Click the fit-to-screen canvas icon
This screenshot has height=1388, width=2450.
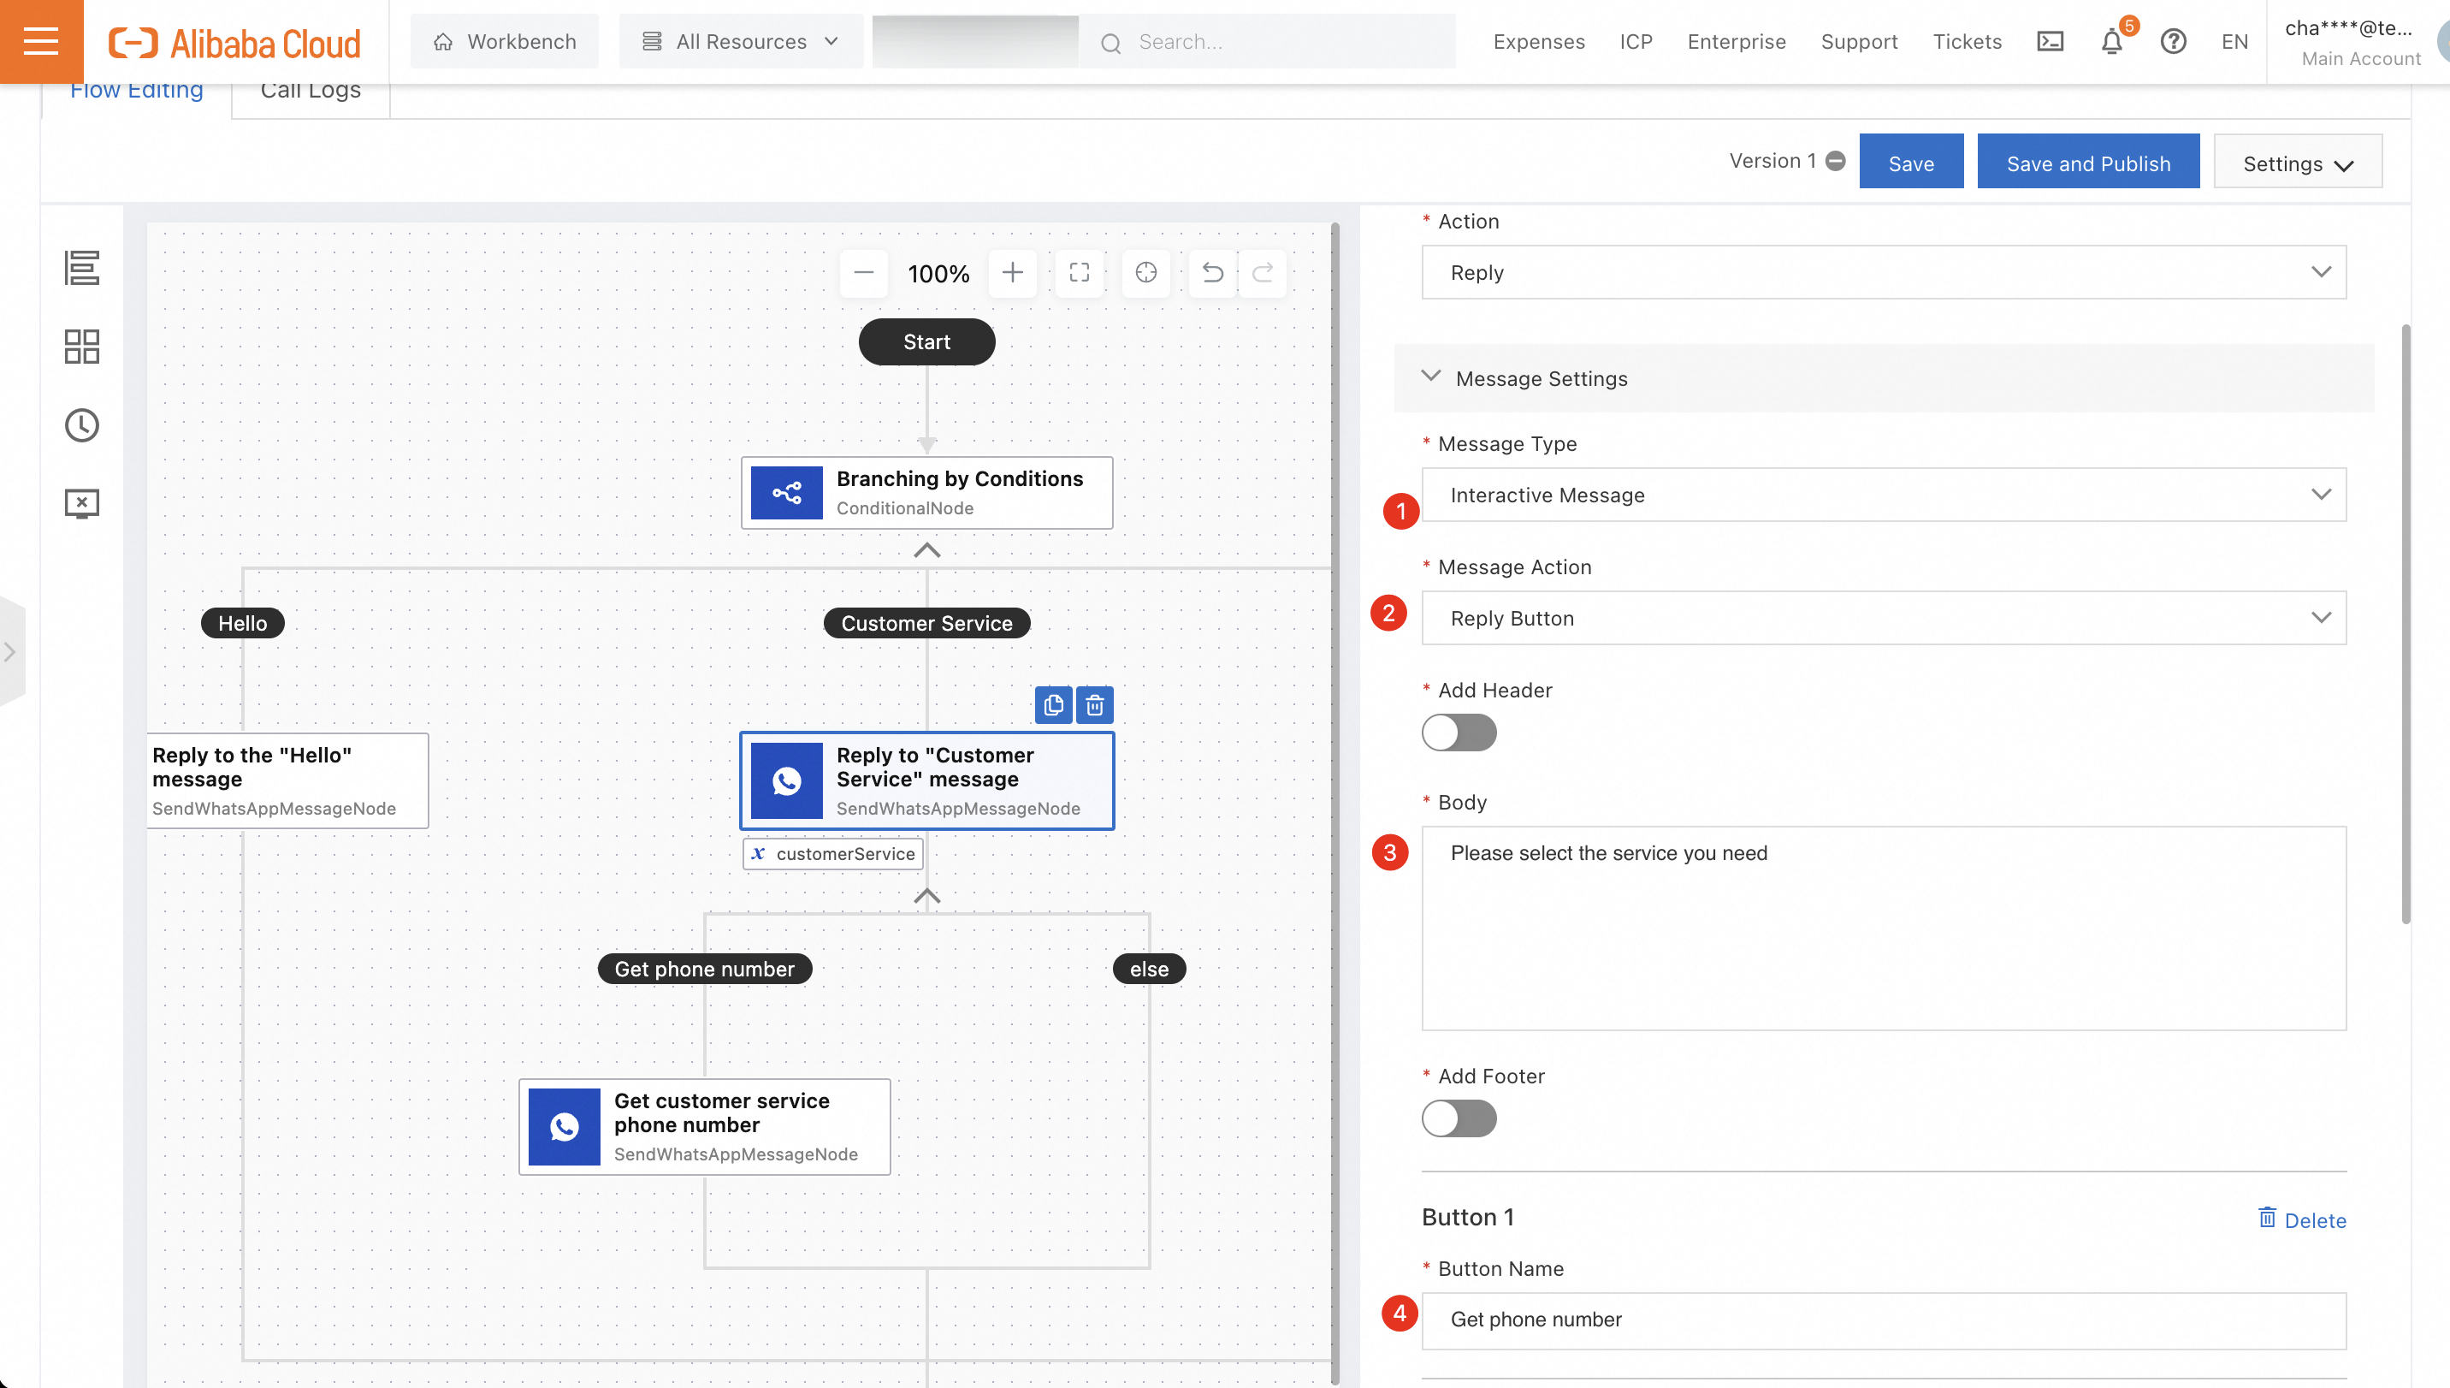click(1079, 274)
